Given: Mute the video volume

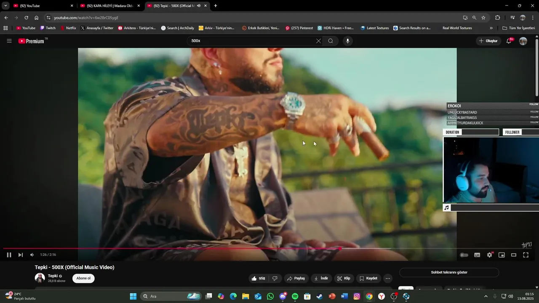Looking at the screenshot, I should (x=32, y=255).
